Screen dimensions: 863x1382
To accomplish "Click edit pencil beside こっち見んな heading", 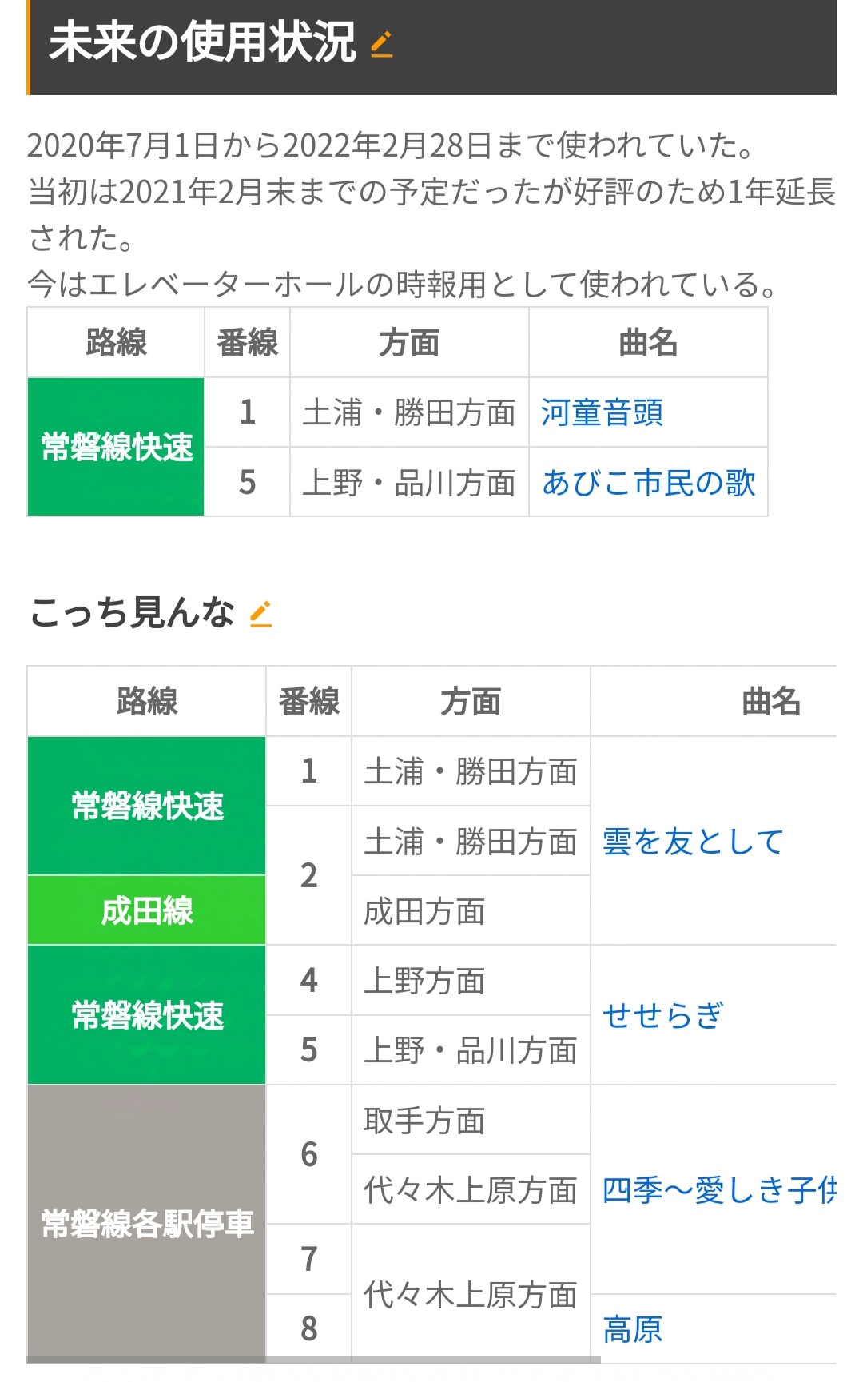I will pyautogui.click(x=261, y=614).
